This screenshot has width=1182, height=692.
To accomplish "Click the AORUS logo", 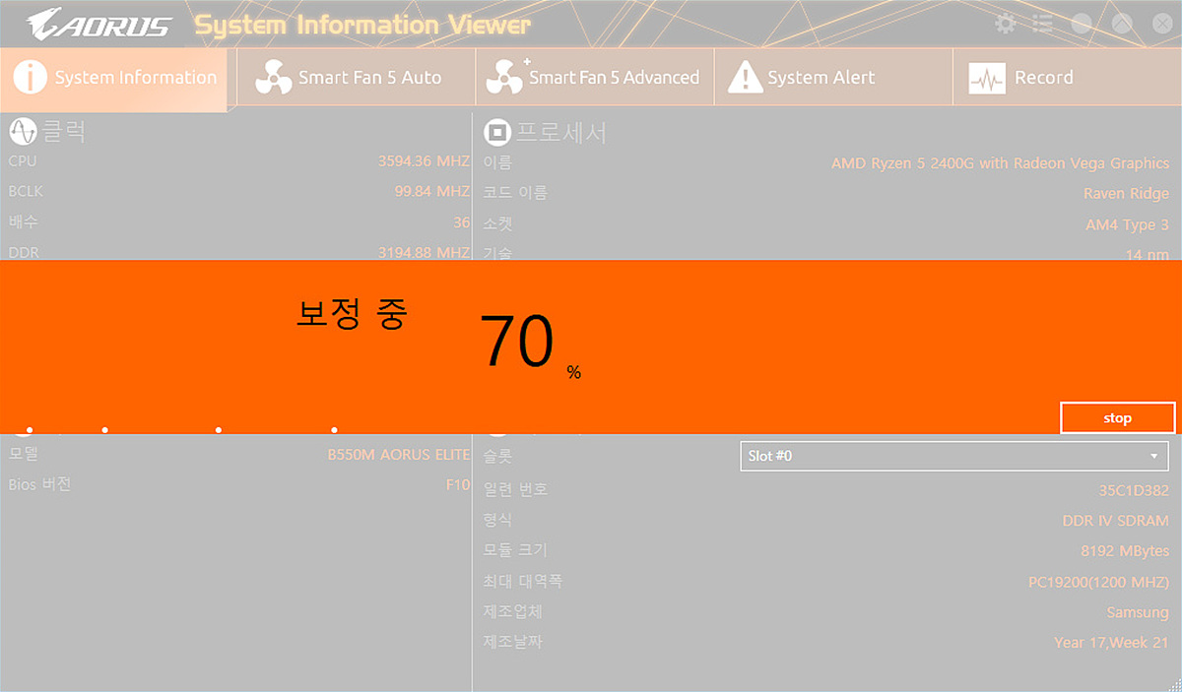I will click(98, 25).
